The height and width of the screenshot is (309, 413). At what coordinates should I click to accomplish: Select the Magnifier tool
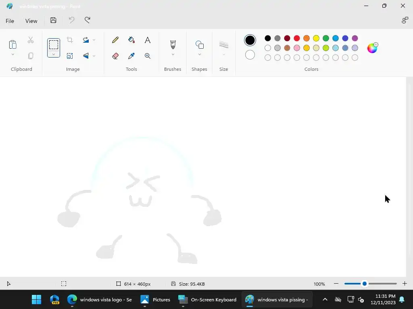point(148,56)
